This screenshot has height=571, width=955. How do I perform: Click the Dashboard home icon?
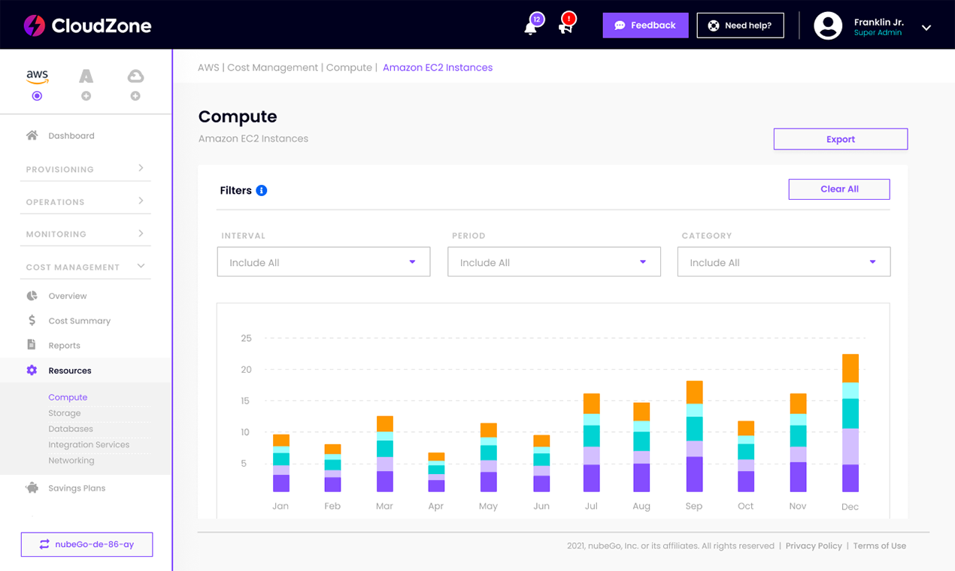[32, 136]
